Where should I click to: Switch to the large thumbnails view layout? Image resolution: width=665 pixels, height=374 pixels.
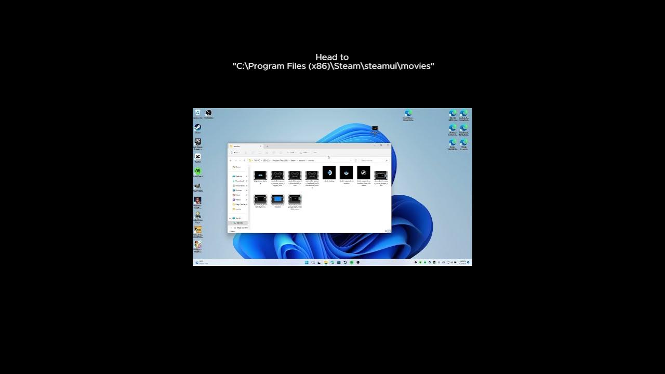point(389,231)
